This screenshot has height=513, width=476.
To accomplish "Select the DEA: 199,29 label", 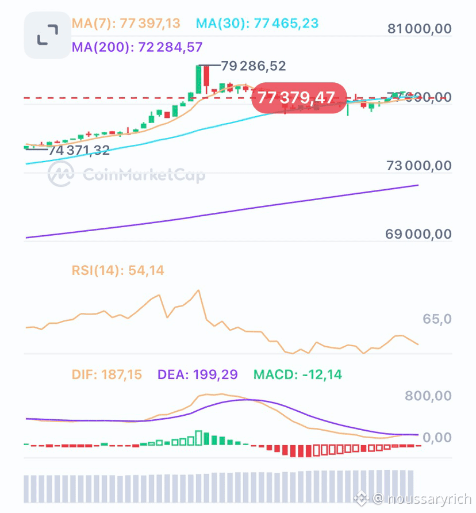I will 198,374.
